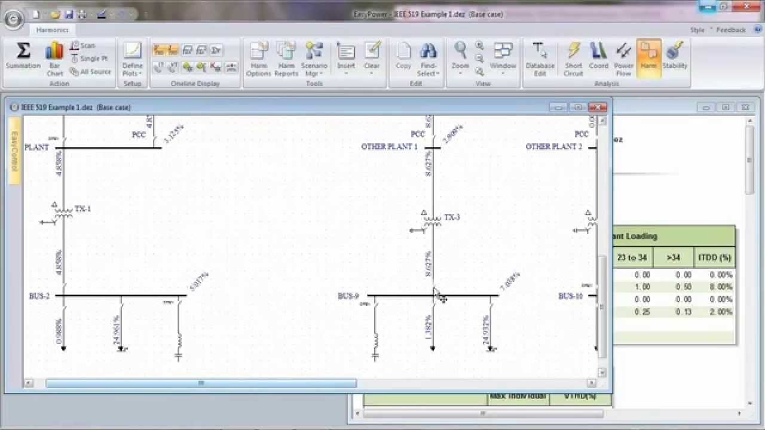
Task: Click the IEEE 519 Example 1.dez window title
Action: tap(75, 107)
